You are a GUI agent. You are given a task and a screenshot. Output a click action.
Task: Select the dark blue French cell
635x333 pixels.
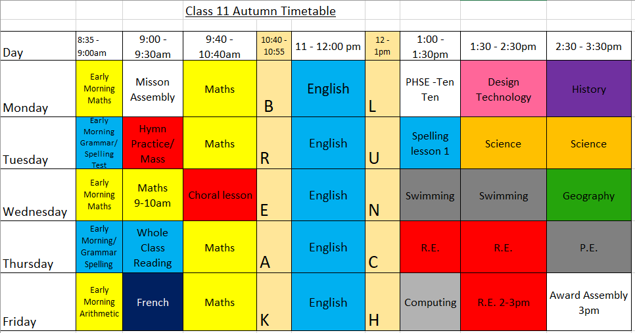153,302
